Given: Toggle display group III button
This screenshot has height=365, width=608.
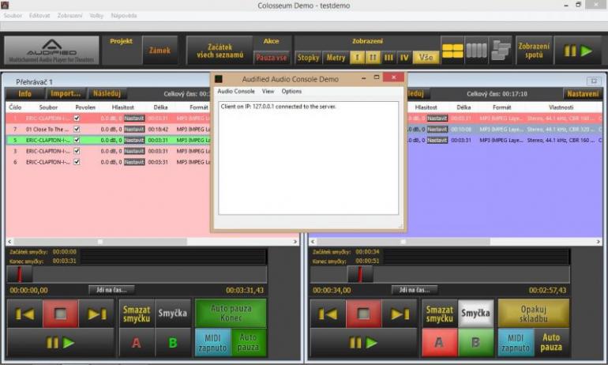Looking at the screenshot, I should point(388,58).
